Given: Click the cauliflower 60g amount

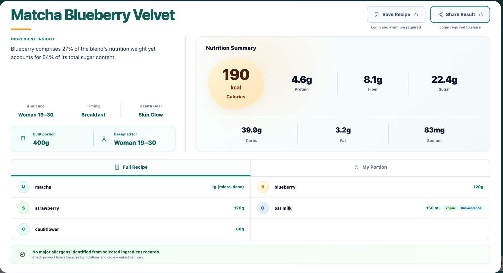Looking at the screenshot, I should [x=240, y=229].
